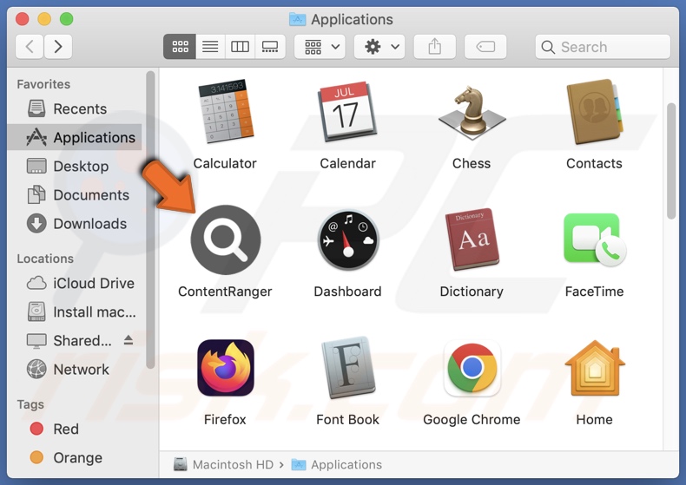Screen dimensions: 686x485
Task: Open Documents in the sidebar
Action: click(x=75, y=195)
